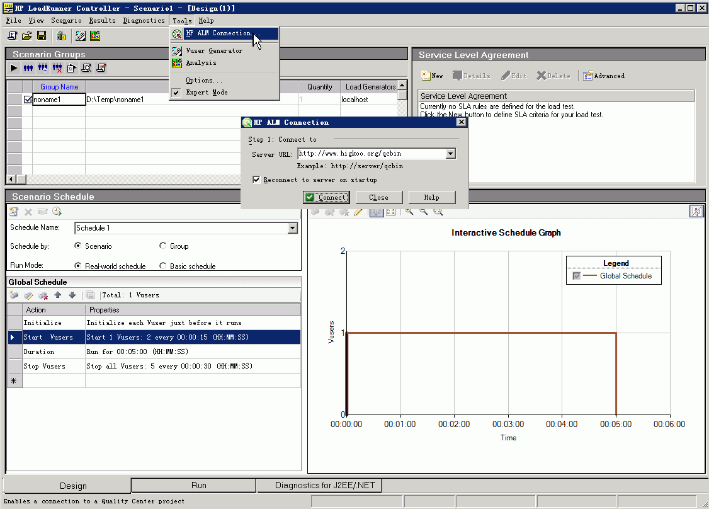Viewport: 709px width, 509px height.
Task: Click the Zoom Reset icon on graph toolbar
Action: (x=438, y=211)
